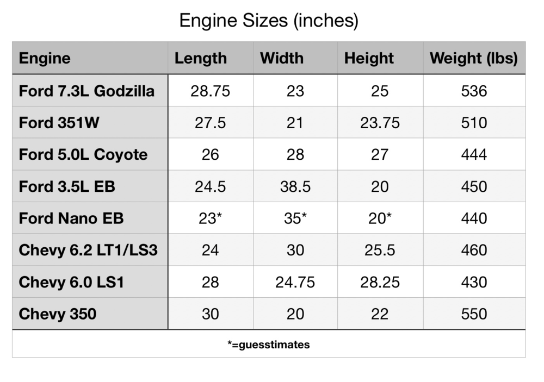
Task: Select the 35* guesstimated width cell
Action: [295, 218]
